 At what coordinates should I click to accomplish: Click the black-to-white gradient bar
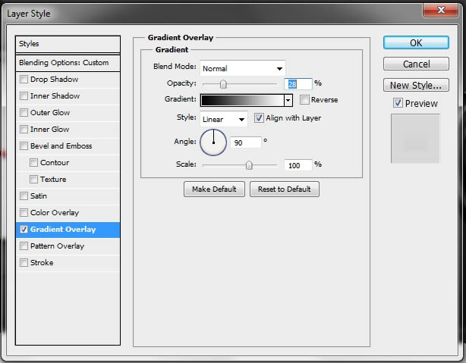click(x=243, y=100)
